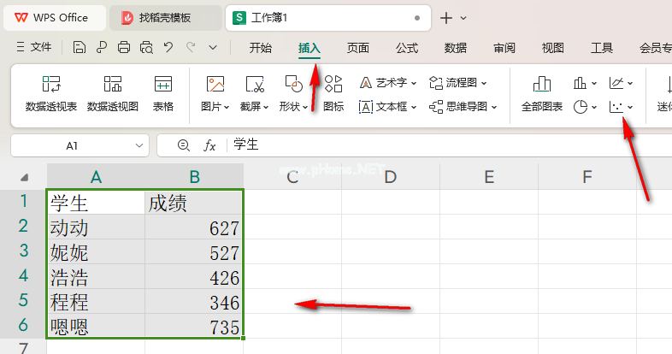672x354 pixels.
Task: Click the insert function fx icon
Action: tap(209, 145)
